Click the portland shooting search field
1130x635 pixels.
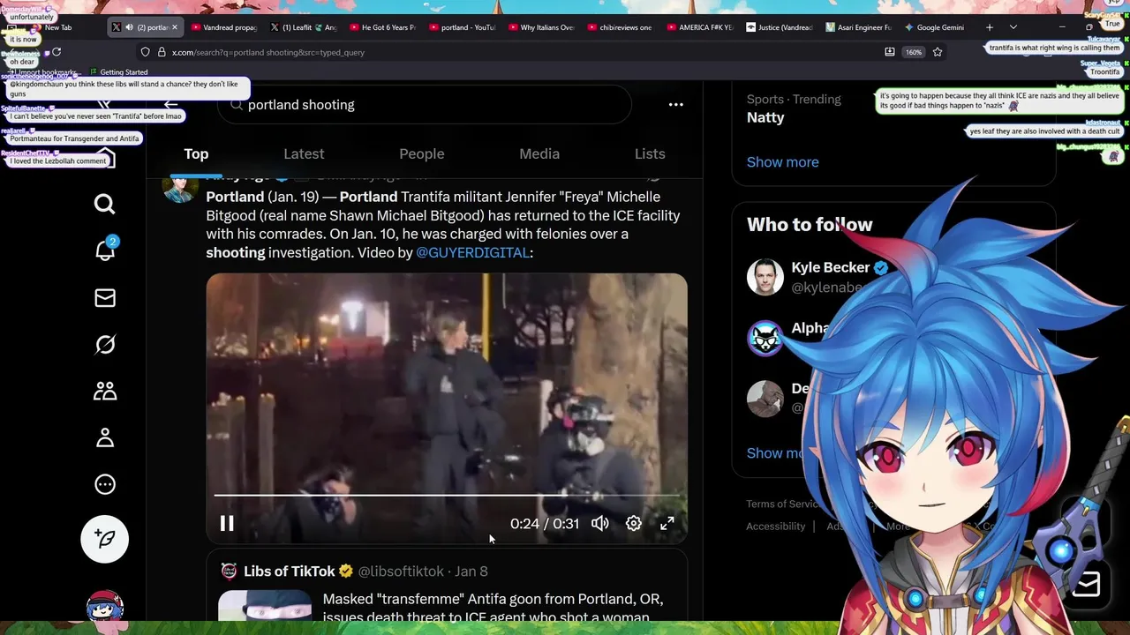pyautogui.click(x=424, y=105)
